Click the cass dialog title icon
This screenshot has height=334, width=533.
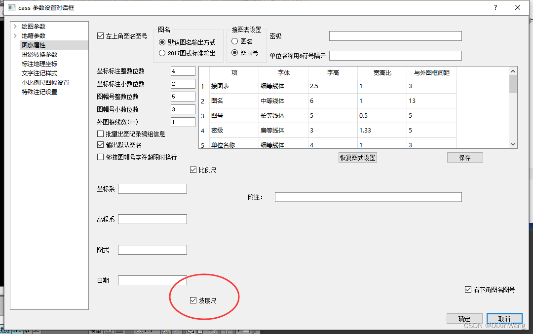point(11,7)
